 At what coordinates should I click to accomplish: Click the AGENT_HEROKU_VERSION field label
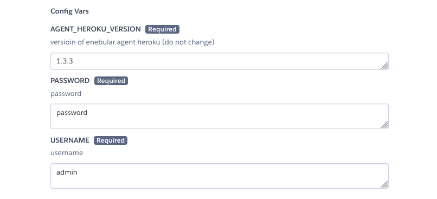(95, 29)
